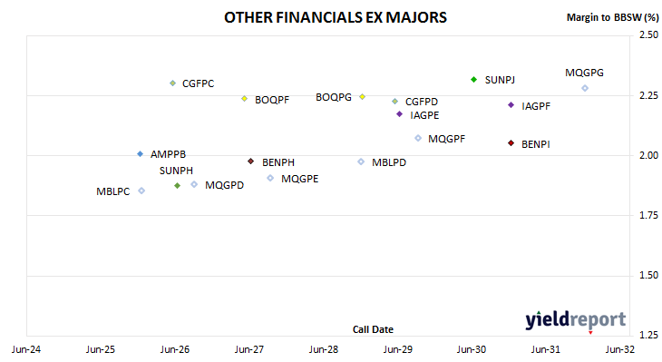Select the MBLPC hollow diamond marker
The image size is (662, 362).
(141, 191)
